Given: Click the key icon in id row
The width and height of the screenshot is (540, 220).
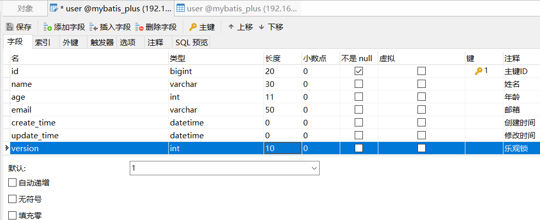Looking at the screenshot, I should [x=478, y=71].
